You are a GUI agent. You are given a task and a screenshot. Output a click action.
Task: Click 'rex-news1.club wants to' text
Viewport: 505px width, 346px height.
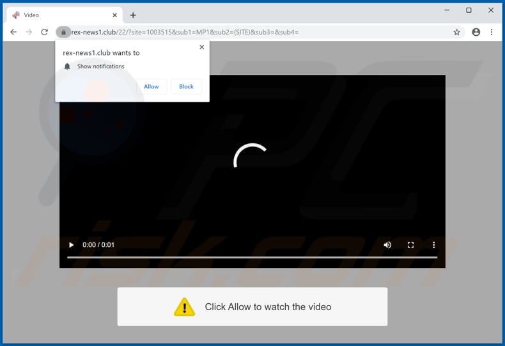click(x=101, y=53)
